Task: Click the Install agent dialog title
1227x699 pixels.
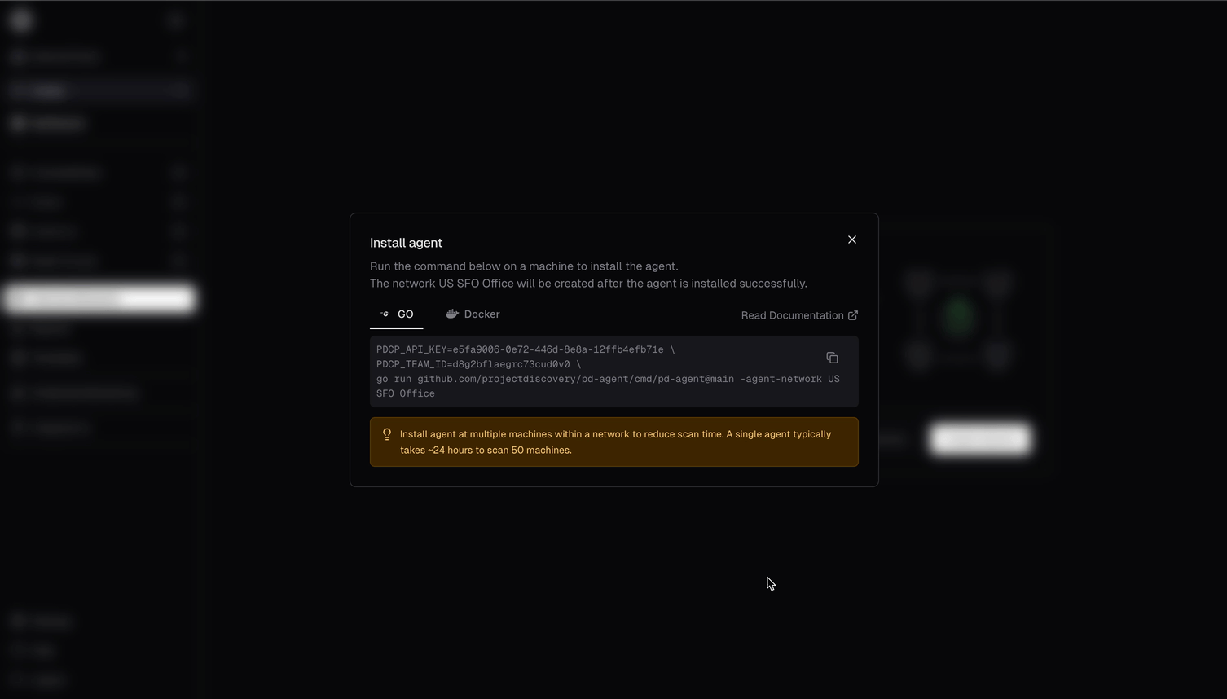Action: coord(406,243)
